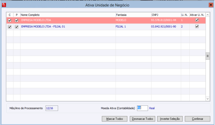The height and width of the screenshot is (125, 215).
Task: Click the Inverter Seleção button
Action: click(x=170, y=119)
